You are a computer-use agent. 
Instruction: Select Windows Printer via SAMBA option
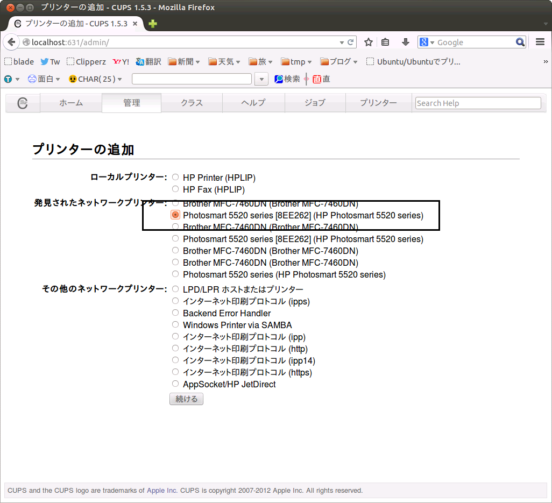tap(175, 324)
